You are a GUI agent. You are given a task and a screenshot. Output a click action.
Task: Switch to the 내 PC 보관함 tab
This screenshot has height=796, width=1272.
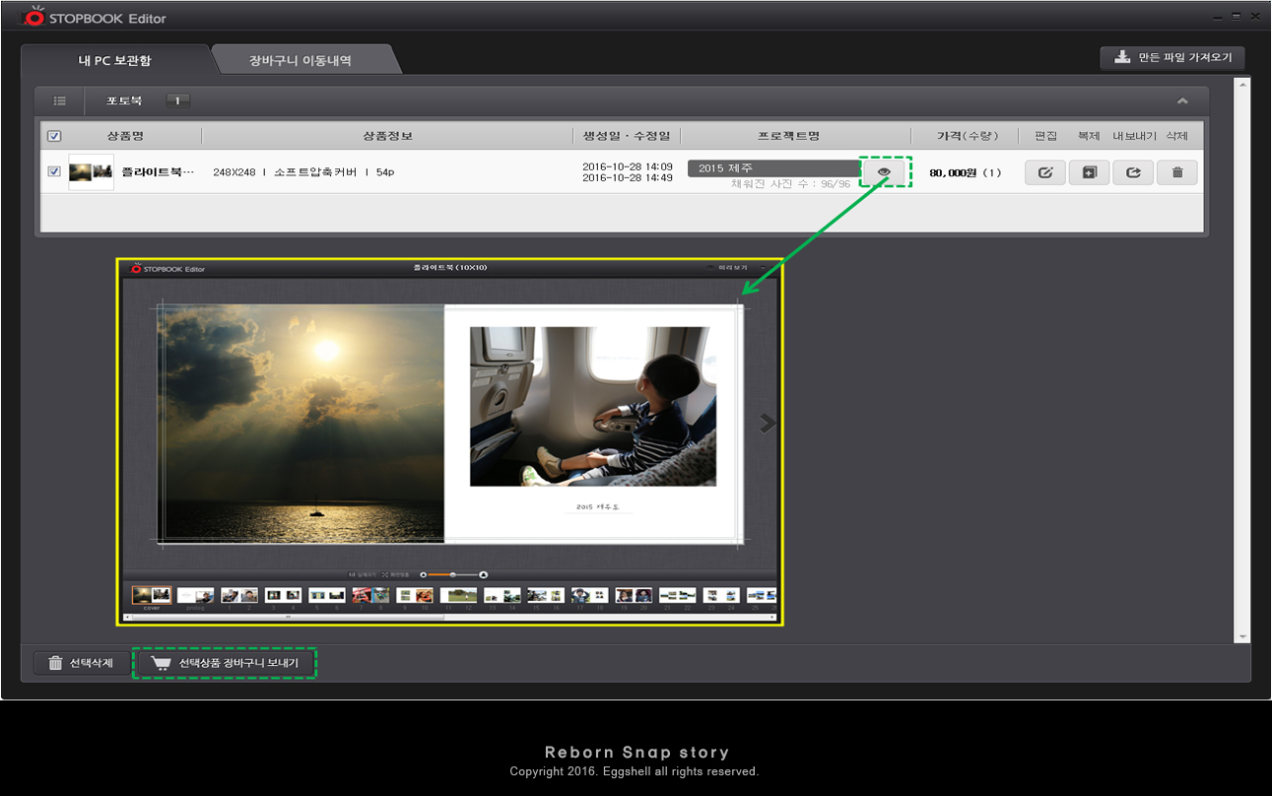(x=115, y=60)
